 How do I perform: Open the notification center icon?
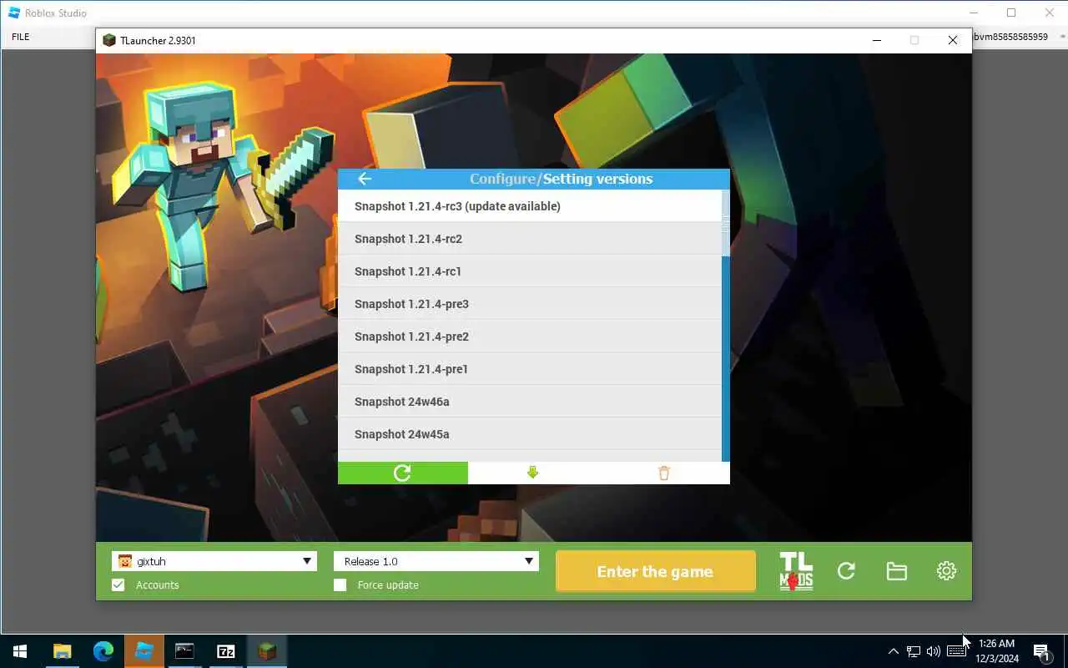1041,651
